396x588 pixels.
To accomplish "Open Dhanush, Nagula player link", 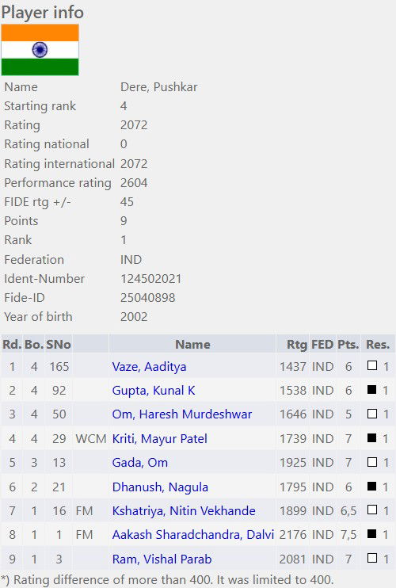I will click(x=160, y=487).
